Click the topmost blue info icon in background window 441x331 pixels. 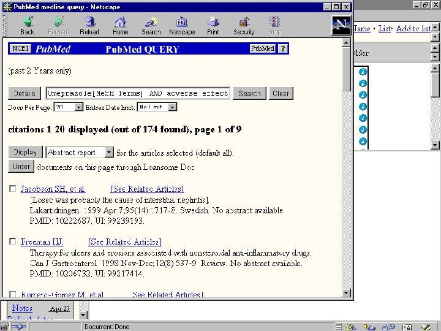pyautogui.click(x=363, y=72)
